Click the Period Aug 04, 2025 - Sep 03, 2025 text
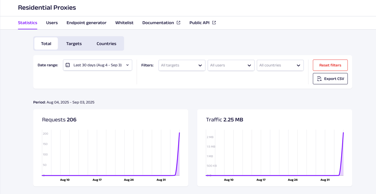Image resolution: width=376 pixels, height=194 pixels. pos(64,102)
